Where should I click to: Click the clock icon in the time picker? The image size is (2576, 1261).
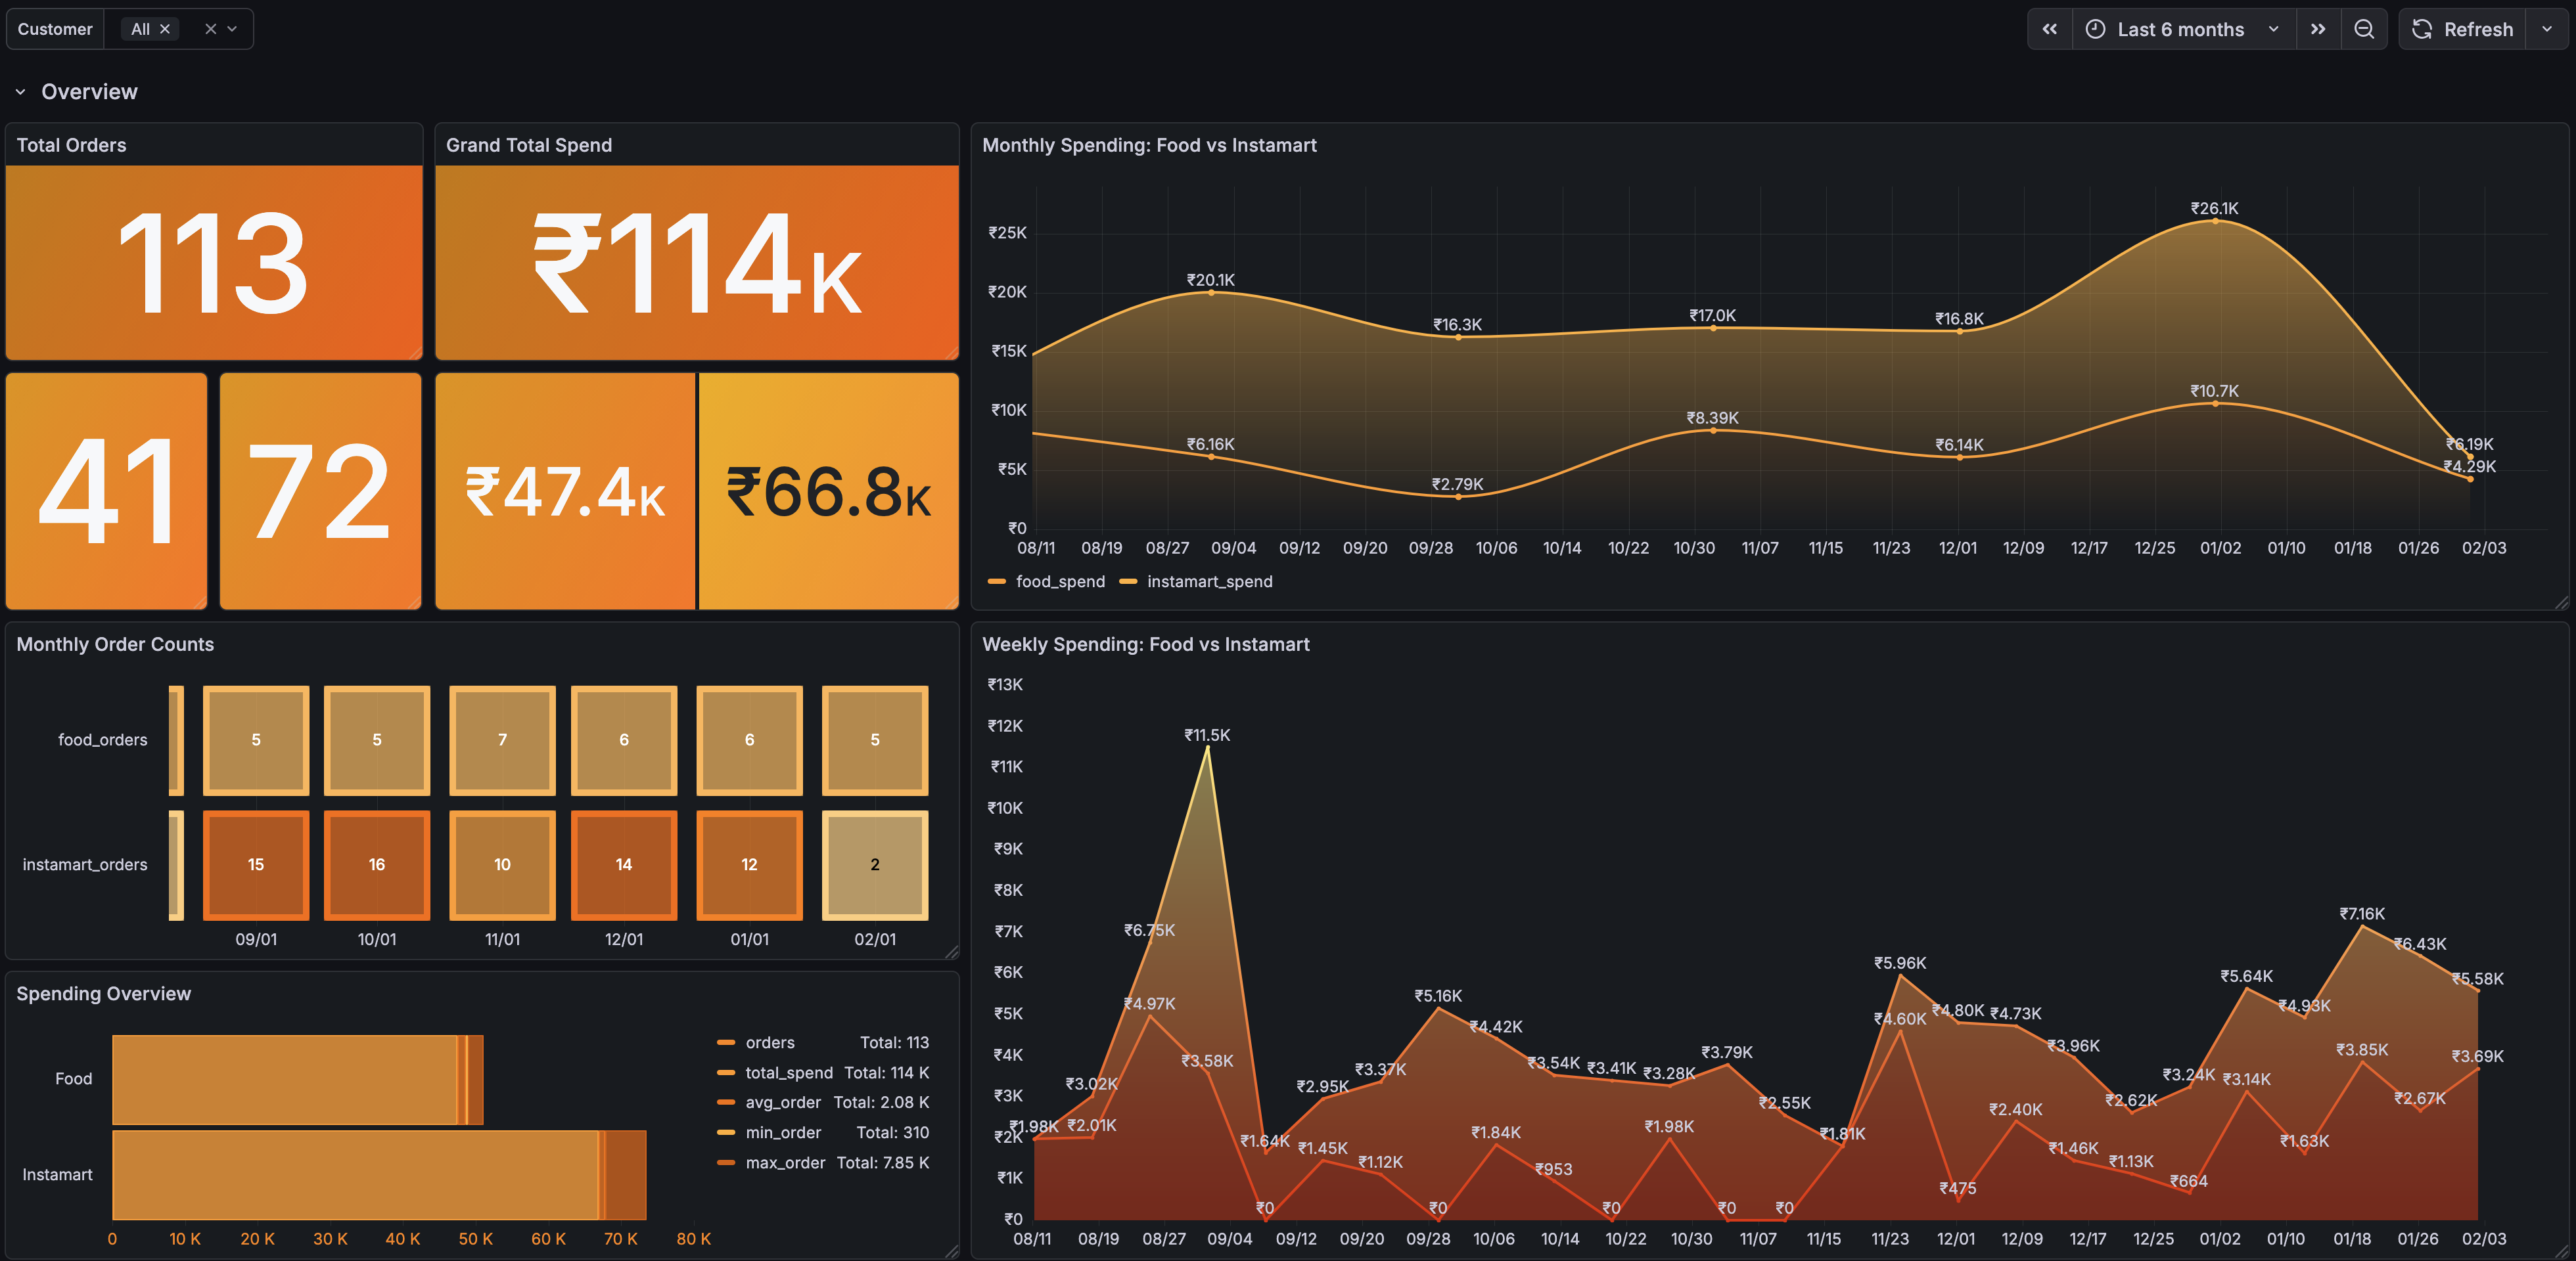2097,28
